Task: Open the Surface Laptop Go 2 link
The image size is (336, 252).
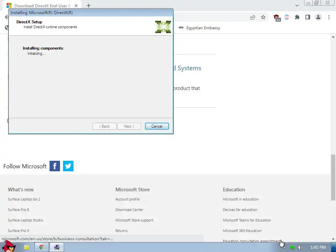Action: coord(24,199)
